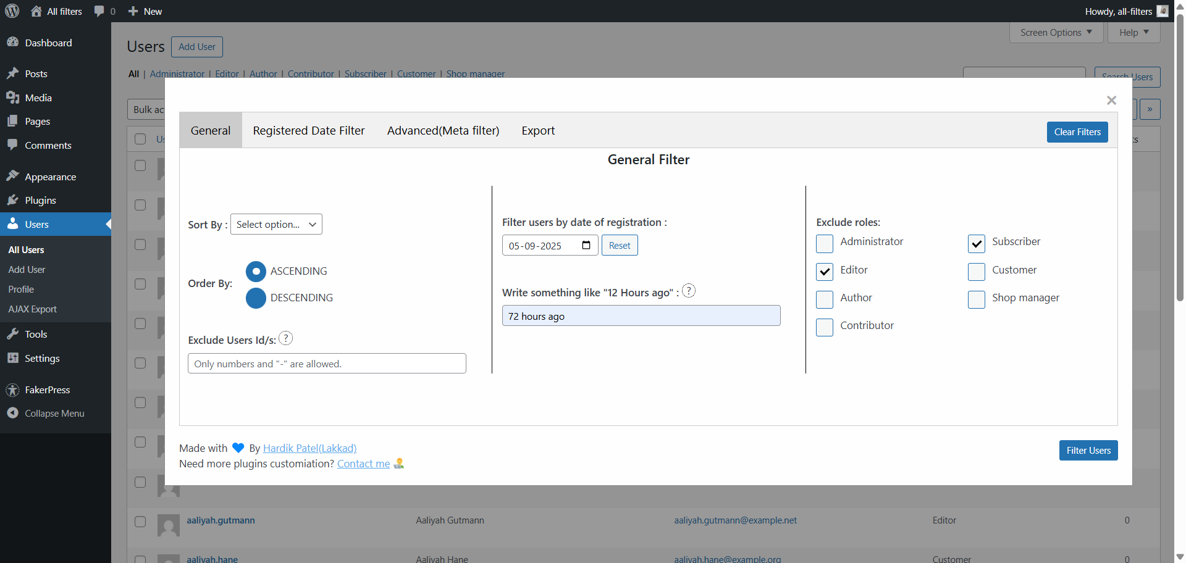Select the DESCENDING order option

256,298
